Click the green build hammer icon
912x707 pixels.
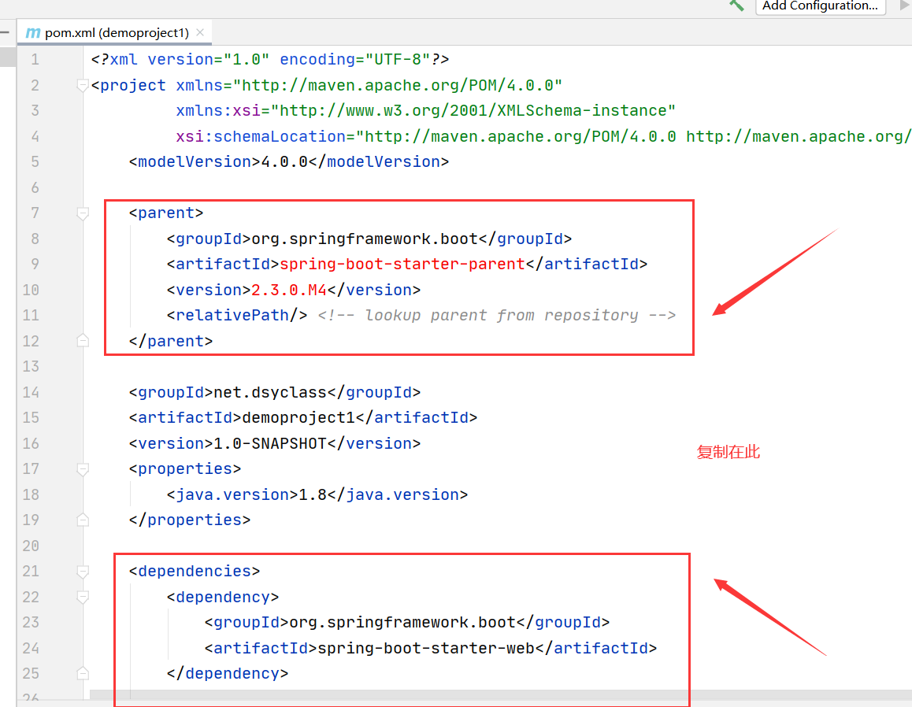(x=736, y=6)
